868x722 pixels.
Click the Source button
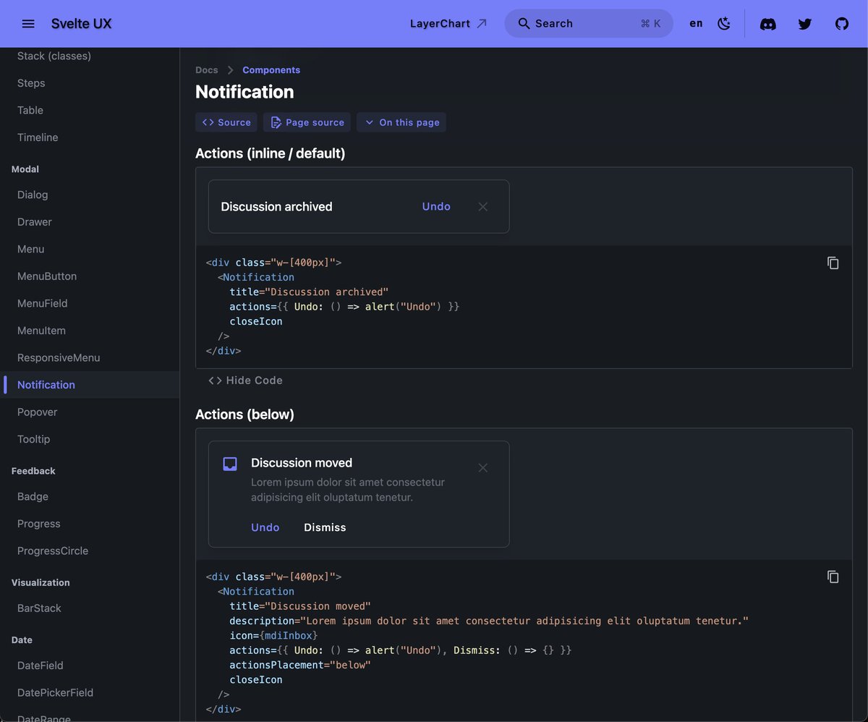click(x=226, y=122)
